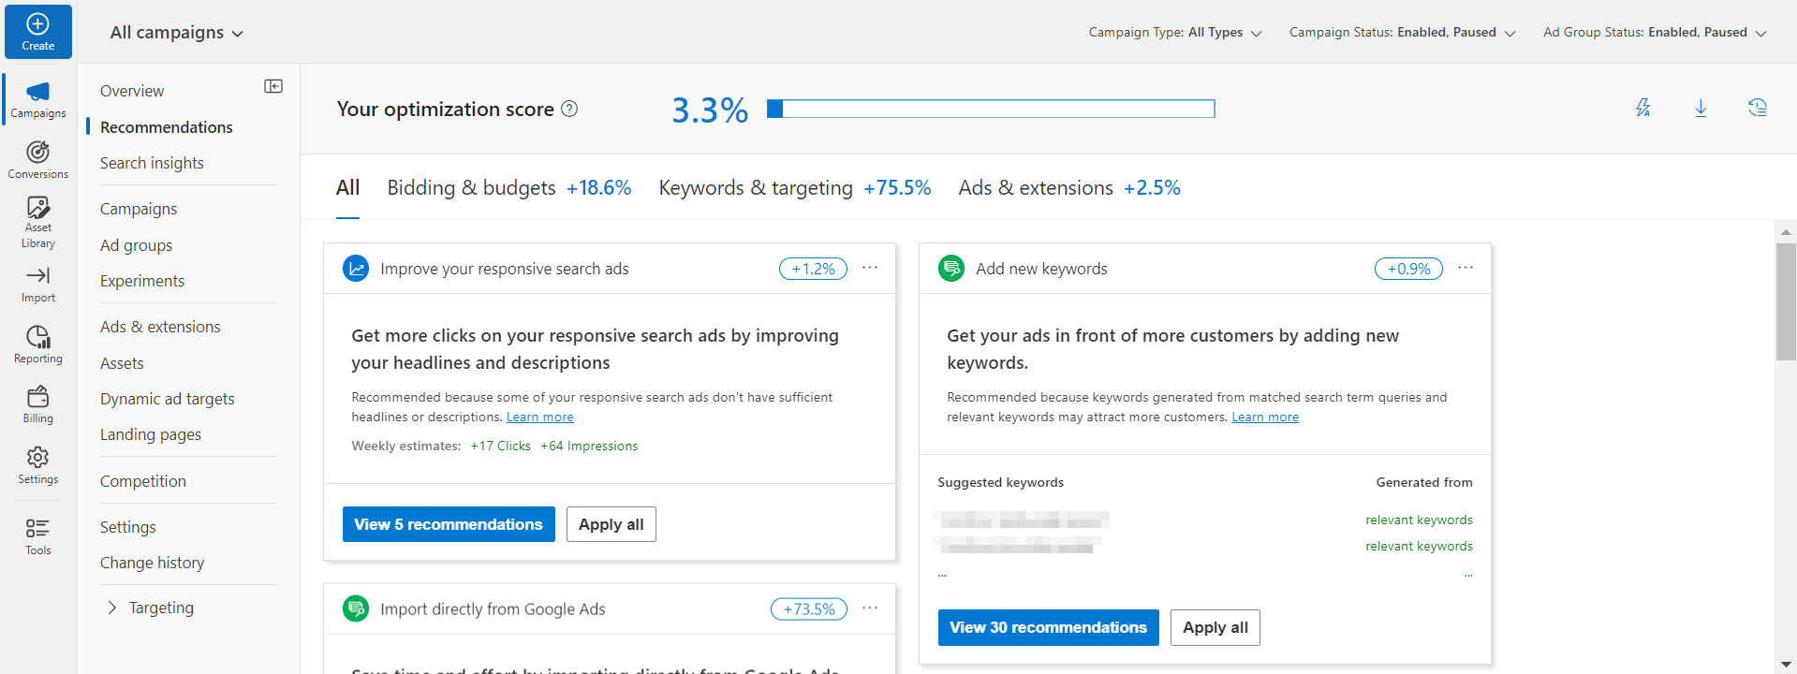
Task: Open the Campaign Type filter dropdown
Action: 1174,33
